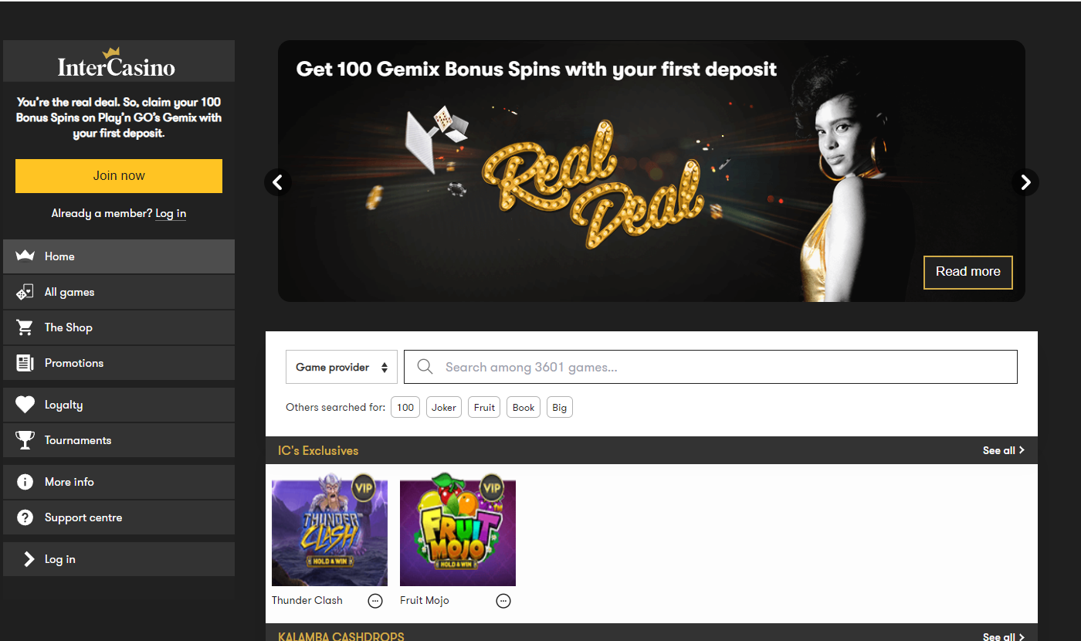Focus the Search among 3601 games field
This screenshot has width=1081, height=641.
coord(711,367)
